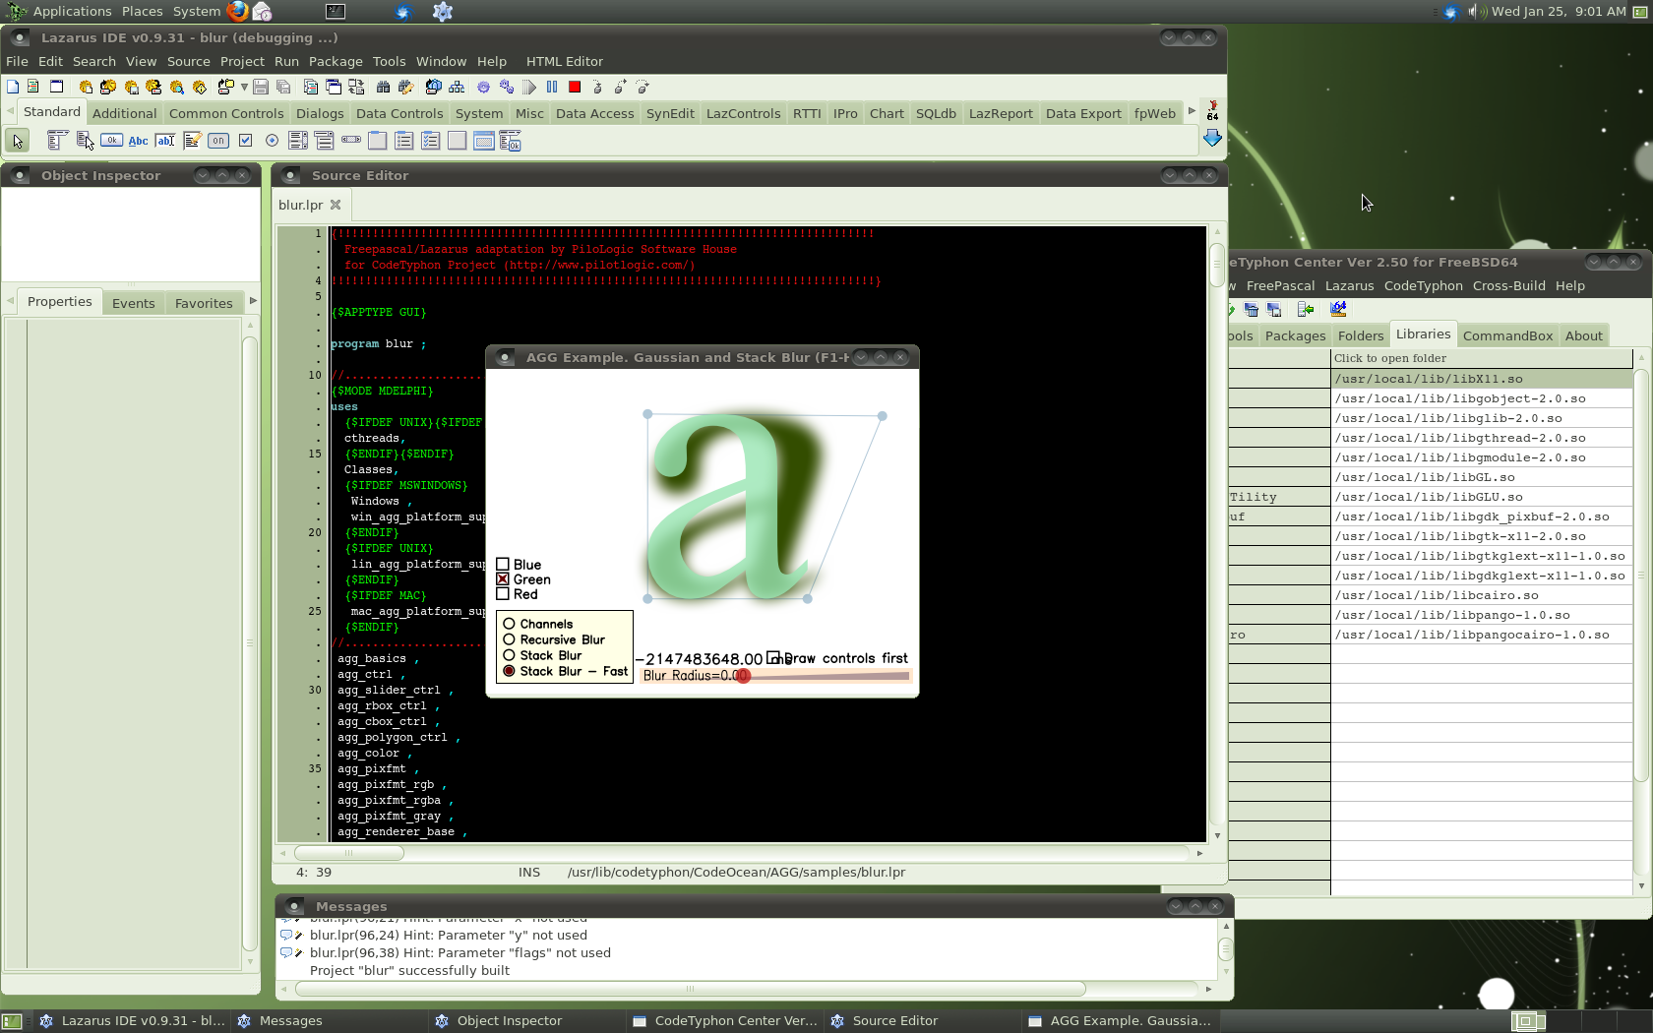The image size is (1653, 1033).
Task: Uncheck the Green channel checkbox
Action: [x=503, y=579]
